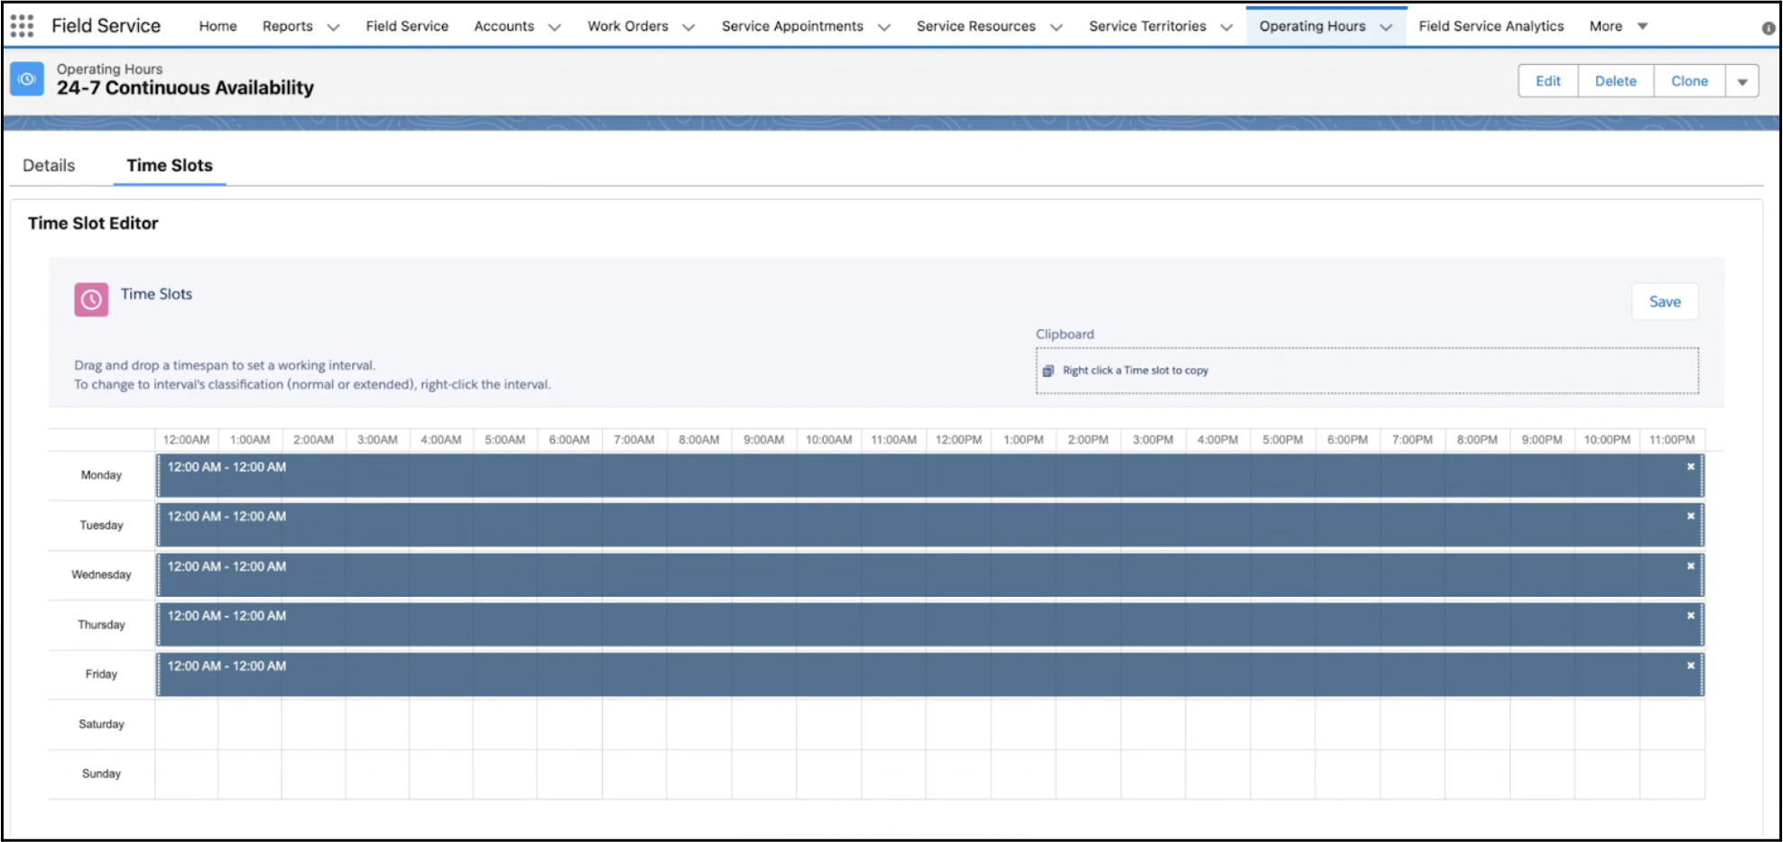This screenshot has width=1783, height=842.
Task: Open Field Service Analytics tab
Action: tap(1491, 26)
